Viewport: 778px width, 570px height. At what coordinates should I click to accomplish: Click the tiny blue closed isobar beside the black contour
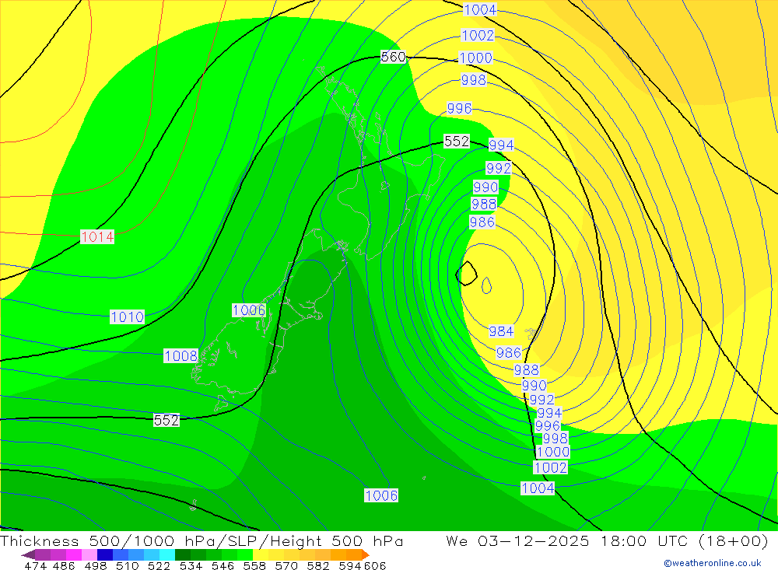click(x=487, y=285)
